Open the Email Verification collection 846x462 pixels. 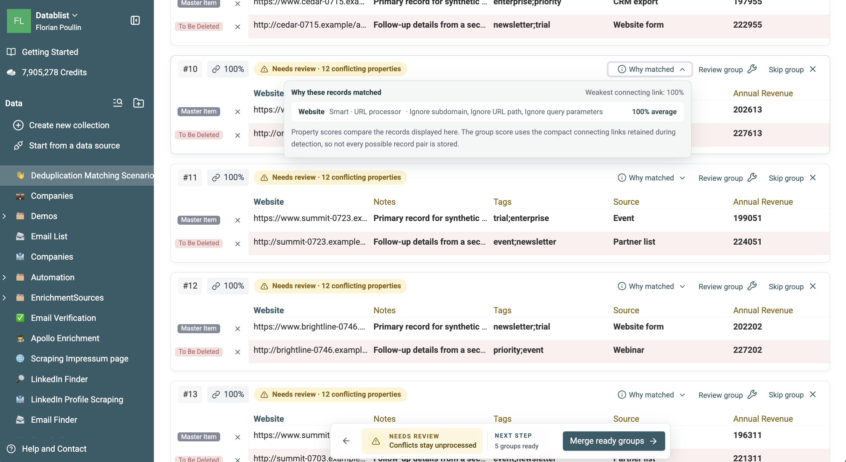coord(63,318)
